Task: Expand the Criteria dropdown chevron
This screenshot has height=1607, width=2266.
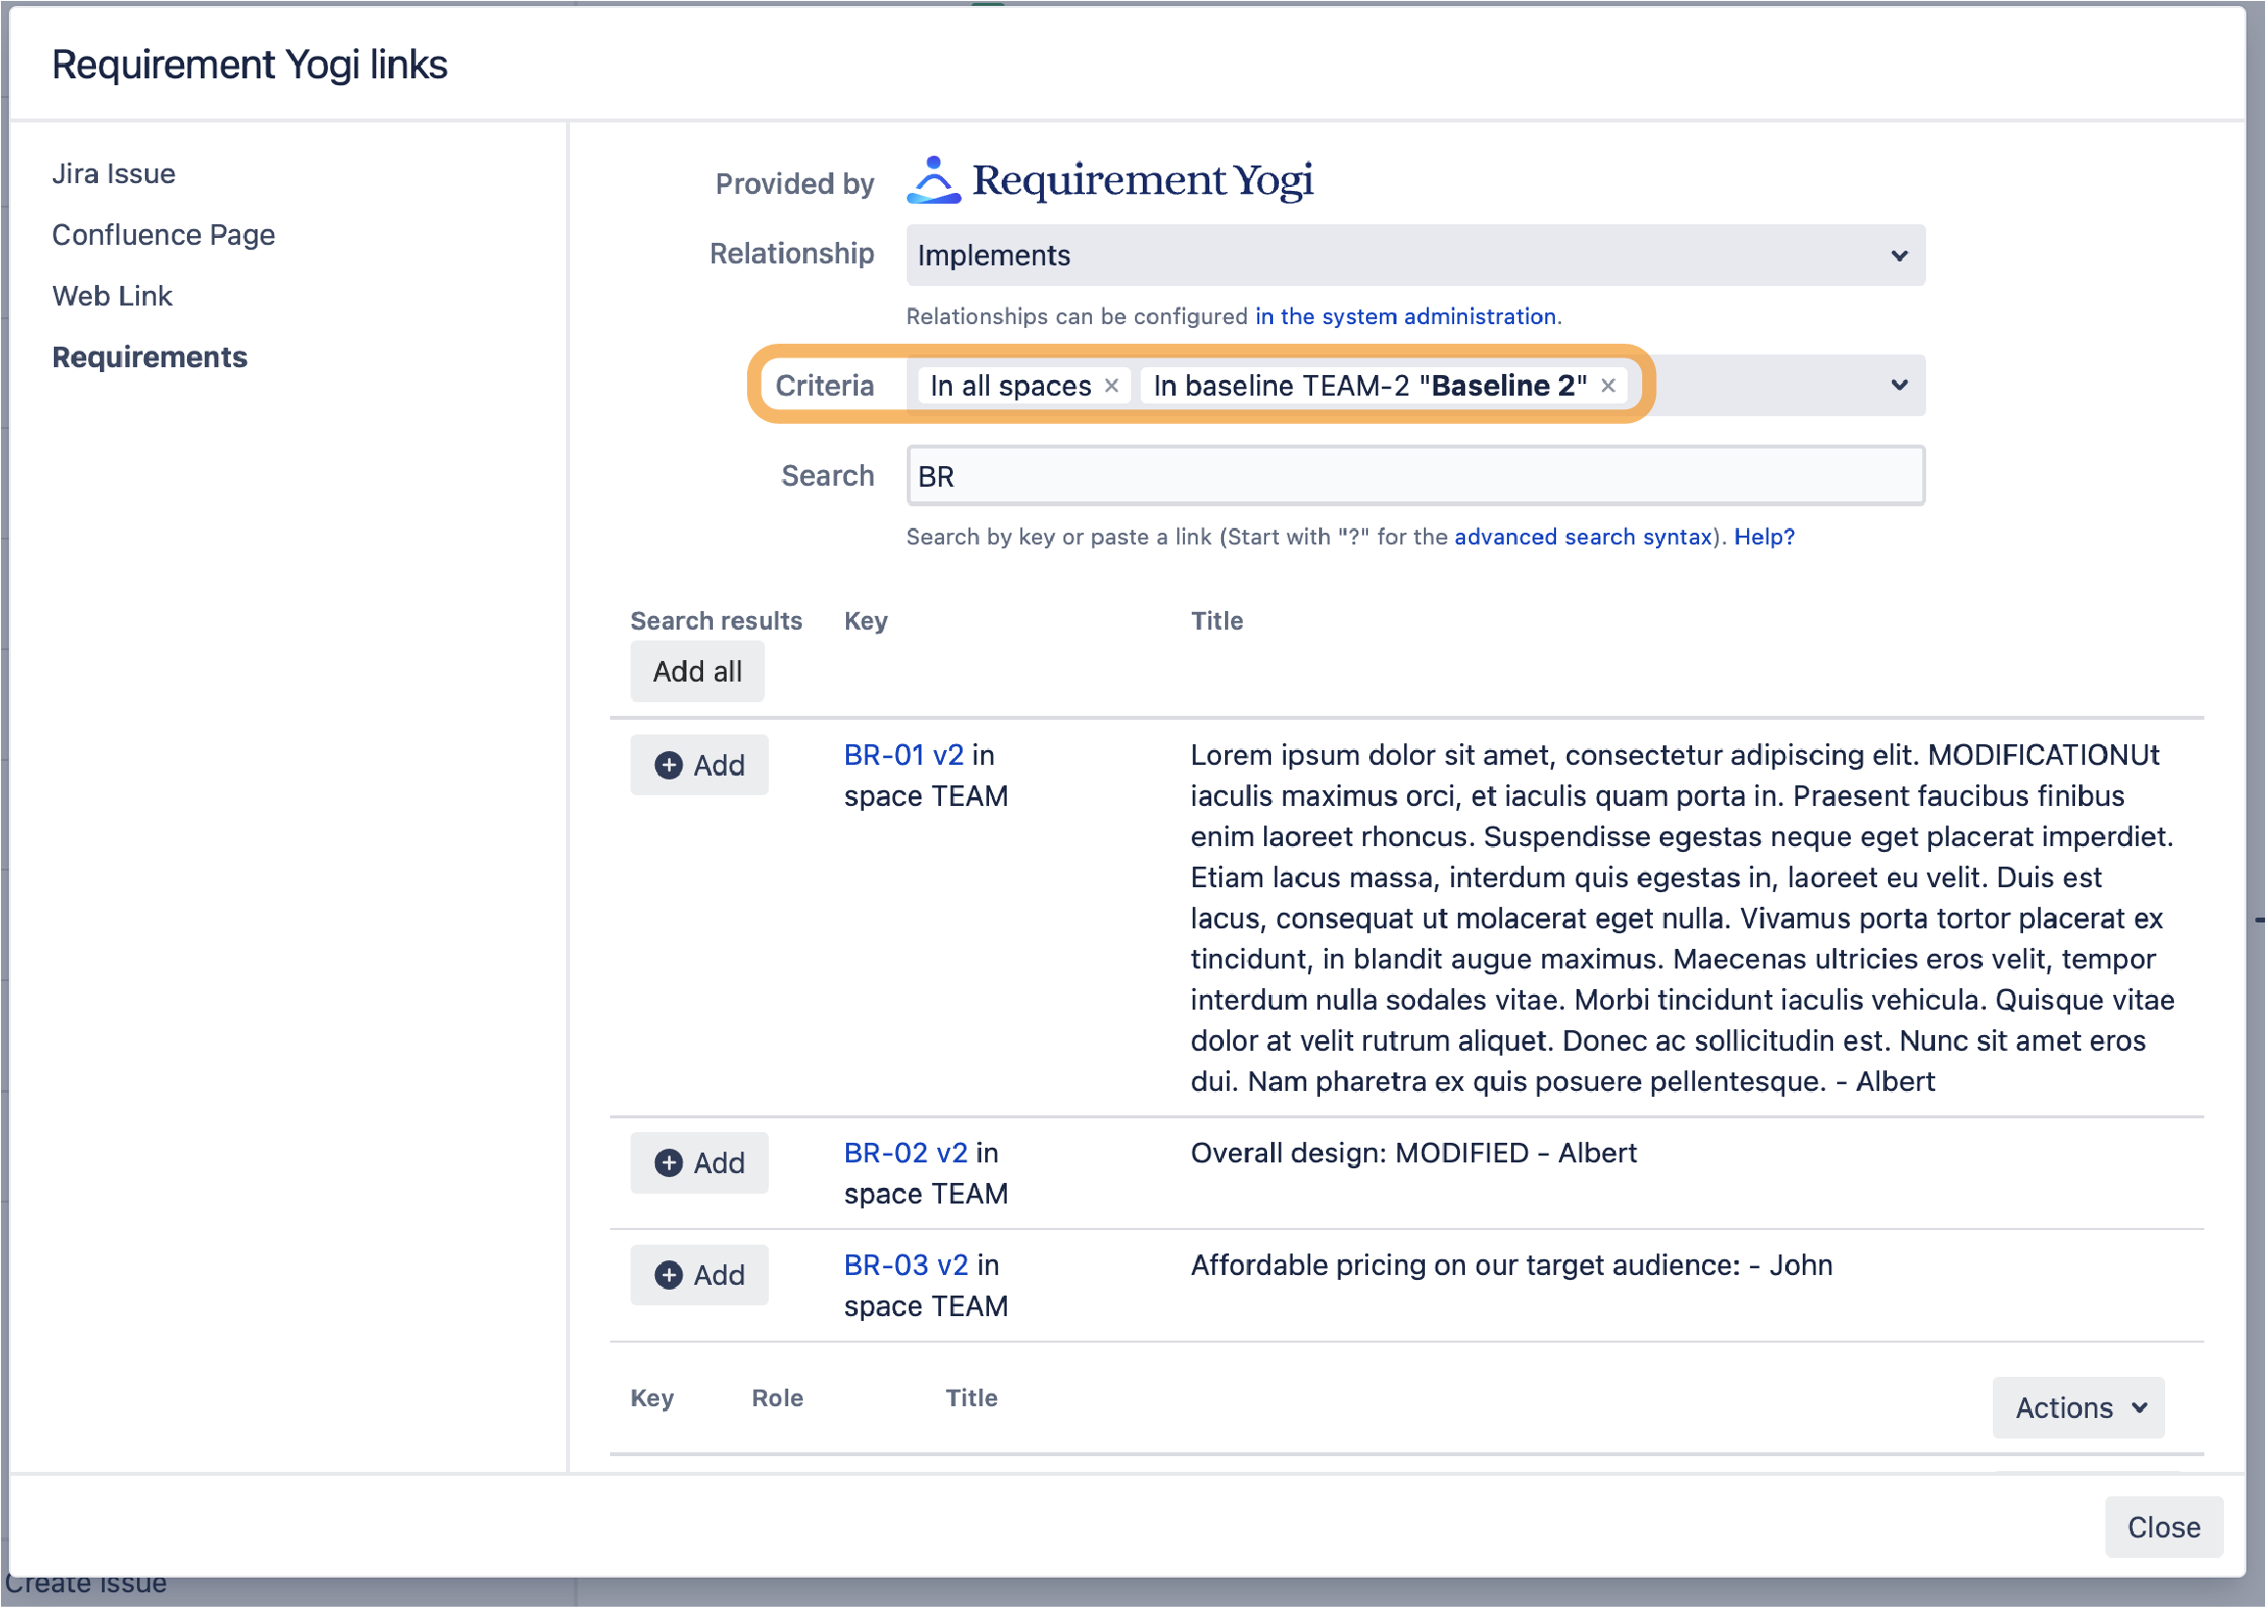Action: (x=1898, y=385)
